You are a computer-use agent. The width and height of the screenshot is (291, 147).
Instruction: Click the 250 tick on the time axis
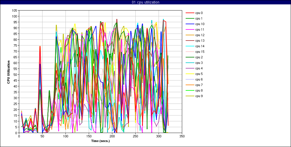pos(136,136)
